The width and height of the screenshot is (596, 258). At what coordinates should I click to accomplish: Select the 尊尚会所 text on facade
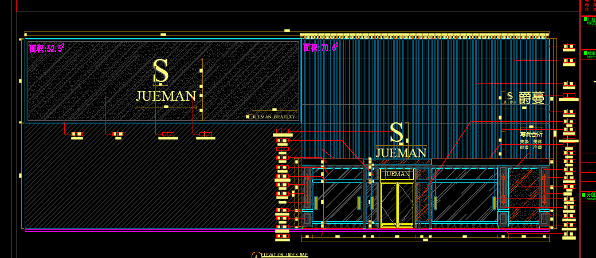(531, 134)
